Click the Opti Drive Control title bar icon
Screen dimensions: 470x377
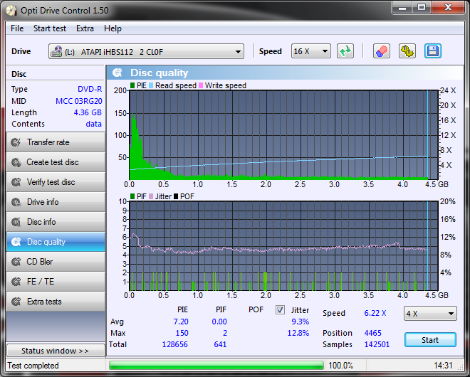pos(11,11)
